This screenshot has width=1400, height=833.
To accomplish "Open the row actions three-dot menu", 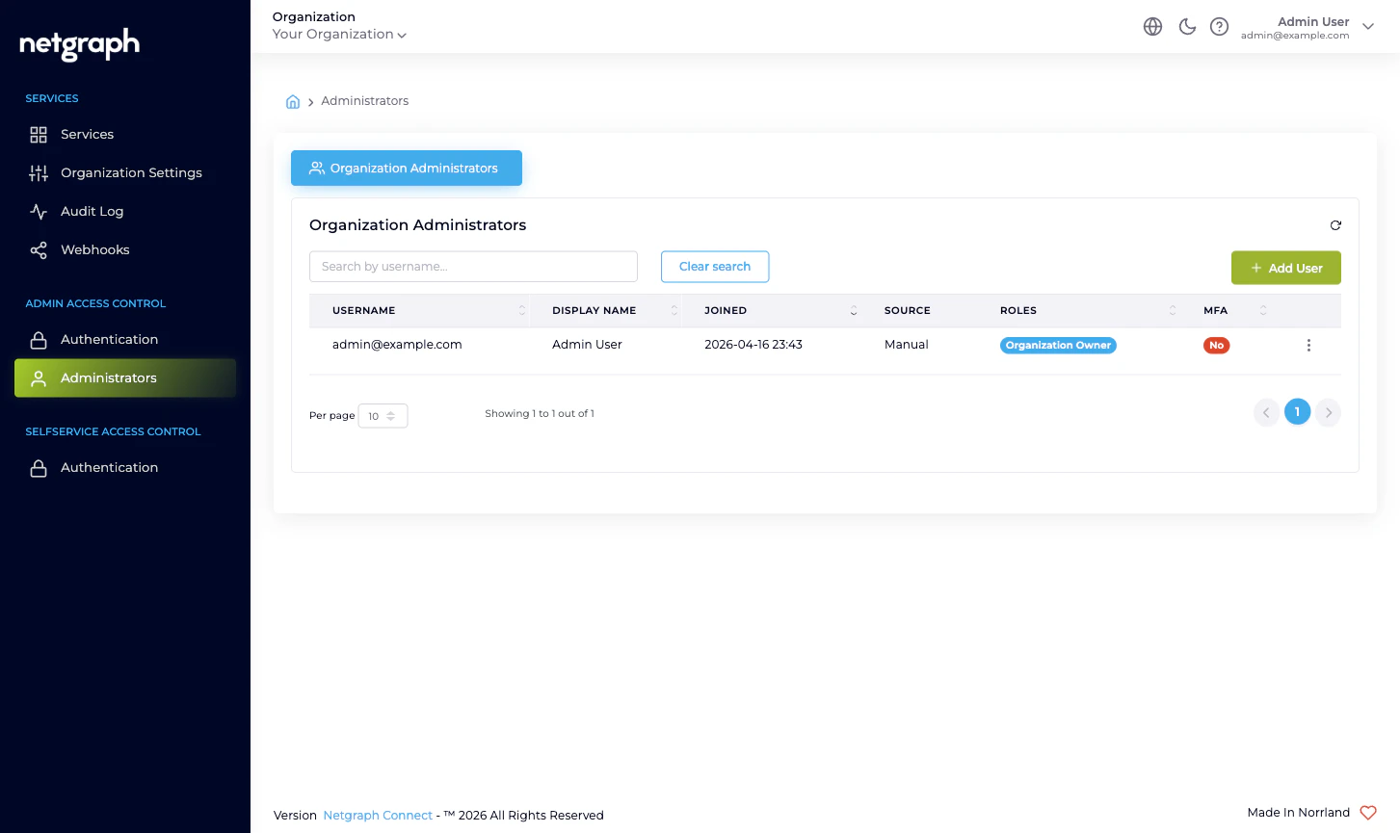I will 1308,345.
